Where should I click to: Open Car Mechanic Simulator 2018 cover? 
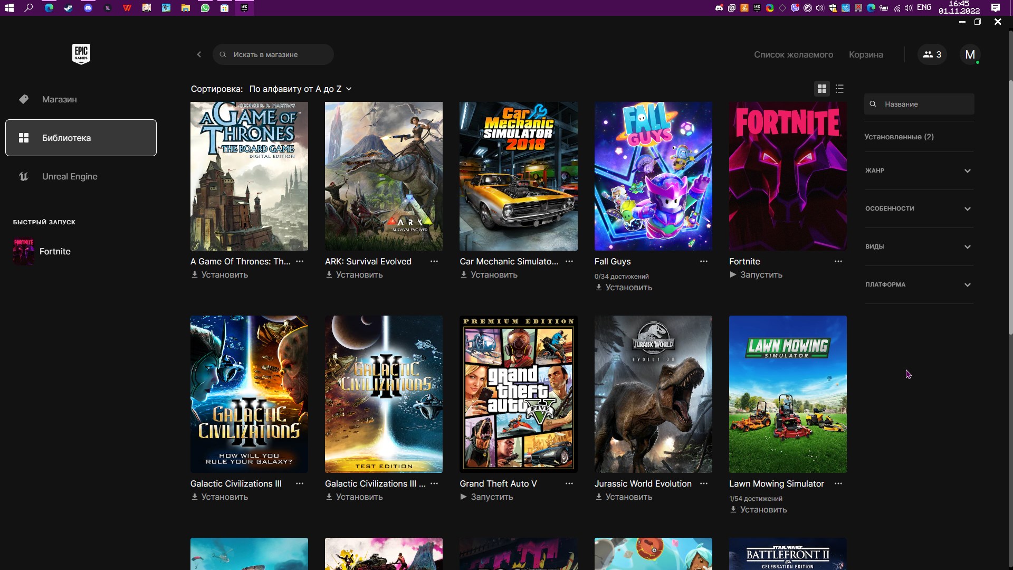pyautogui.click(x=518, y=176)
